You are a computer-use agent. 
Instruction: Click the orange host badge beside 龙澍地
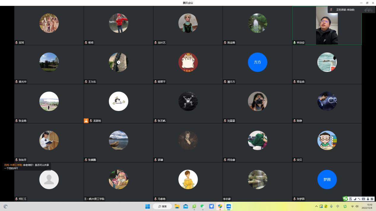point(86,121)
